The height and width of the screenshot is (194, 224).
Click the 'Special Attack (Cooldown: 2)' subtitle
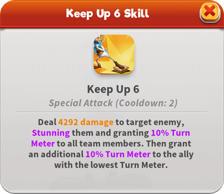pos(113,103)
